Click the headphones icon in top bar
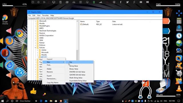 coord(74,2)
